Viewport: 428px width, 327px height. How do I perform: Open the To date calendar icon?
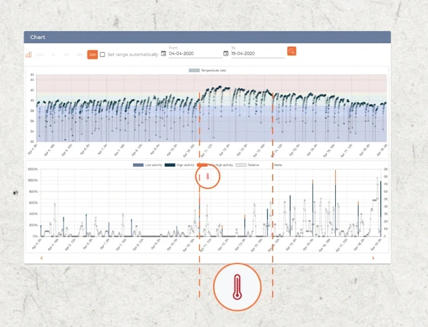pyautogui.click(x=226, y=53)
